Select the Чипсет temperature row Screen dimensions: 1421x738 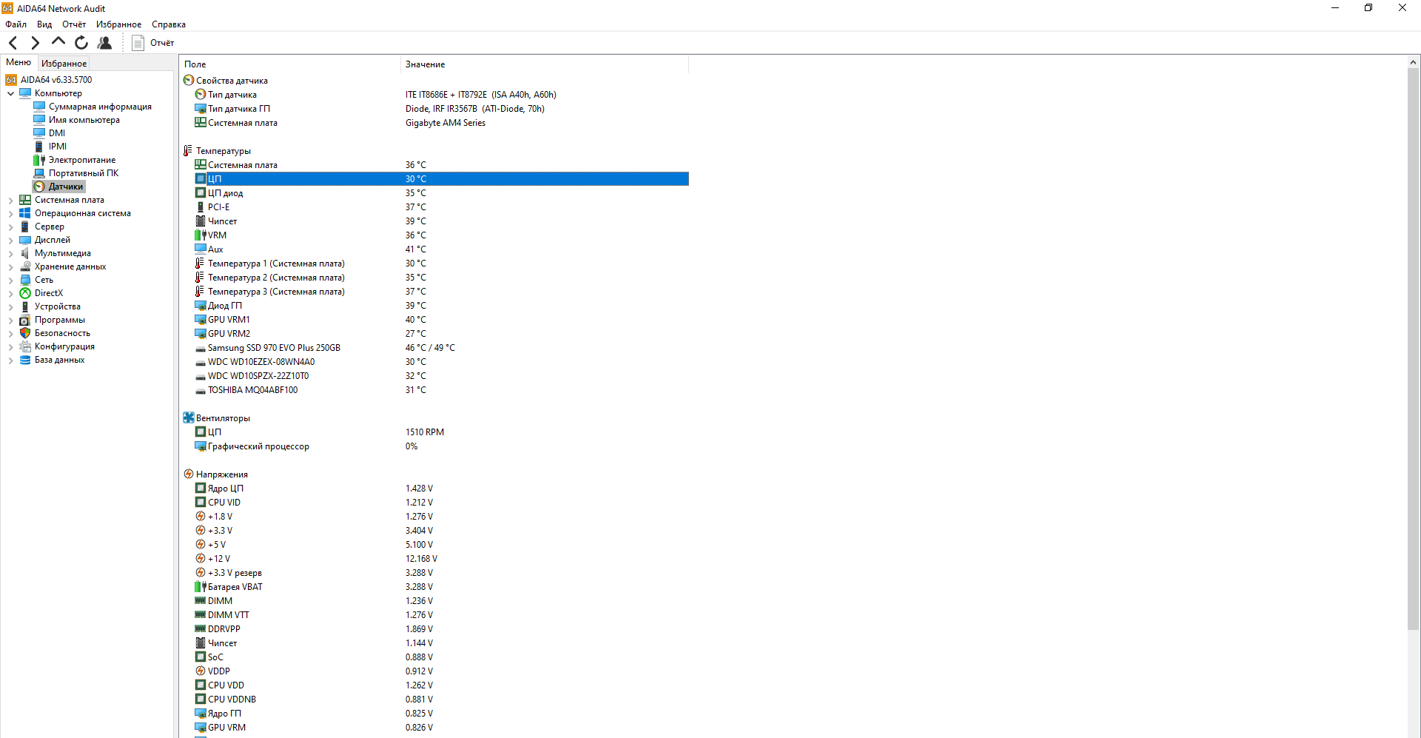(x=441, y=221)
